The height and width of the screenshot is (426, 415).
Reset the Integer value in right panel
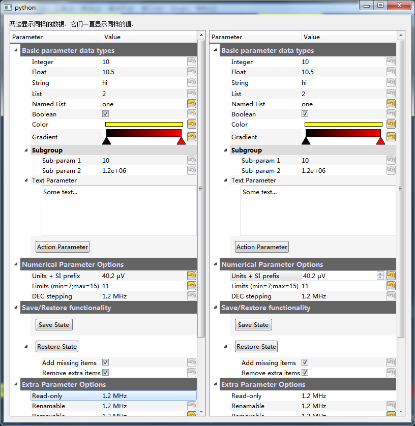391,62
